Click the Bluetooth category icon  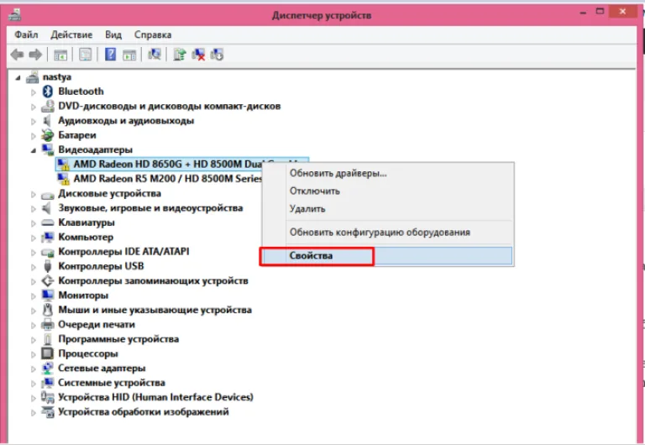pos(48,92)
